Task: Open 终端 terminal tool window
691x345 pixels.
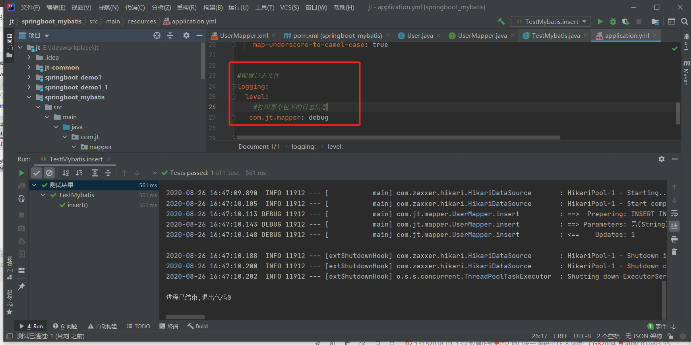Action: [168, 326]
